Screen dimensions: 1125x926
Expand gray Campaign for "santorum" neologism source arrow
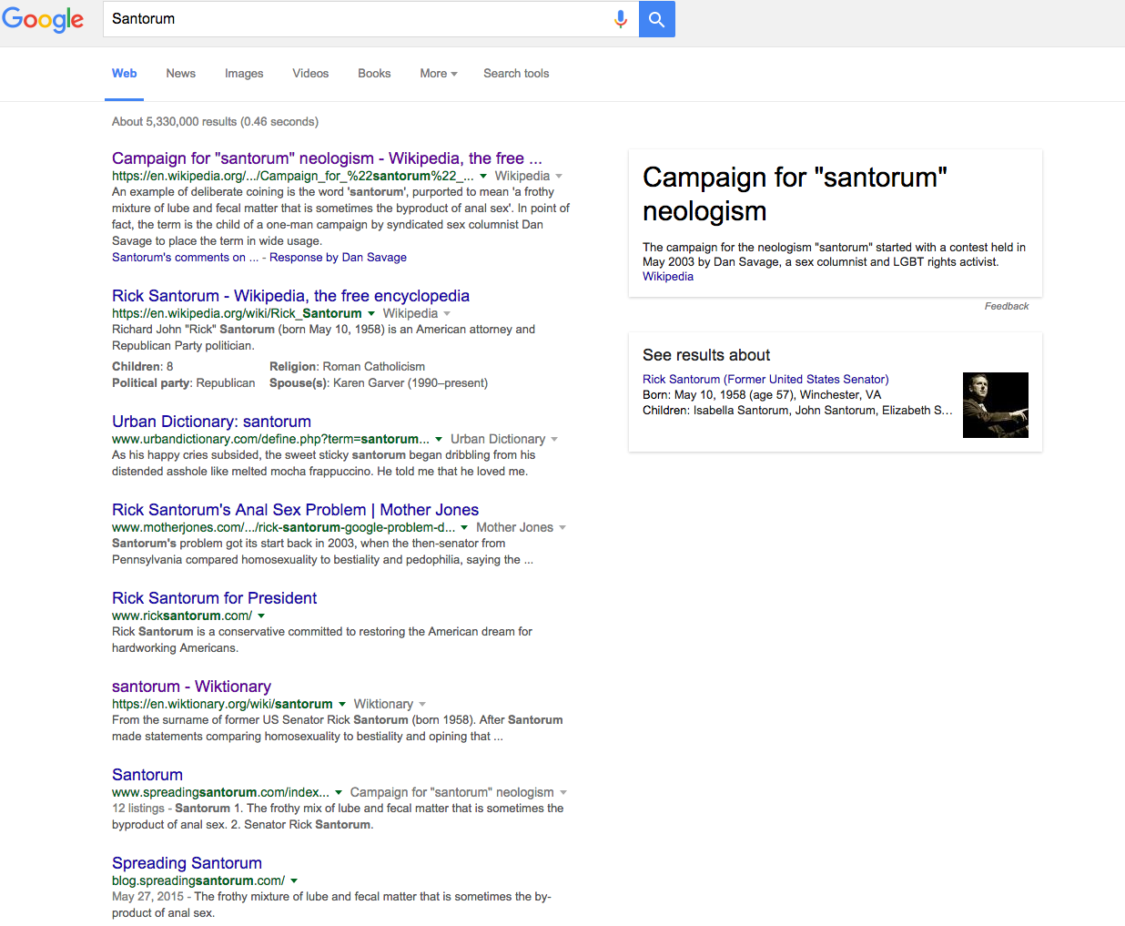563,793
